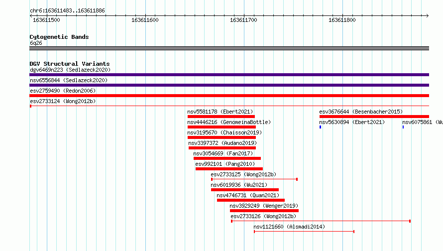Image resolution: width=443 pixels, height=251 pixels.
Task: Click nsv3929249 (Wenger2019) label
Action: [264, 206]
